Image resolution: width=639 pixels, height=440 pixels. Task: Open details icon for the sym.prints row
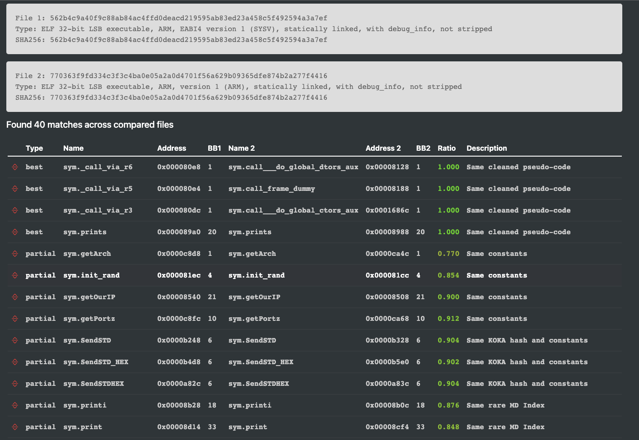pos(15,232)
